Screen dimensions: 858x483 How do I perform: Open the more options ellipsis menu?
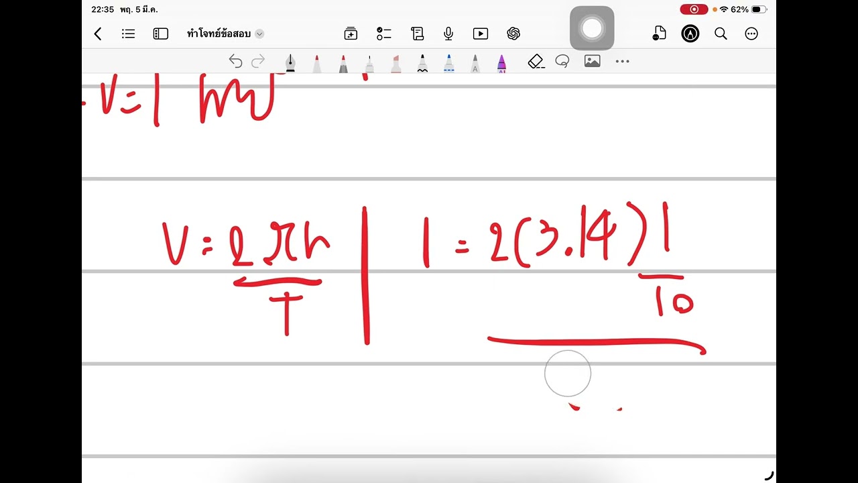coord(751,34)
